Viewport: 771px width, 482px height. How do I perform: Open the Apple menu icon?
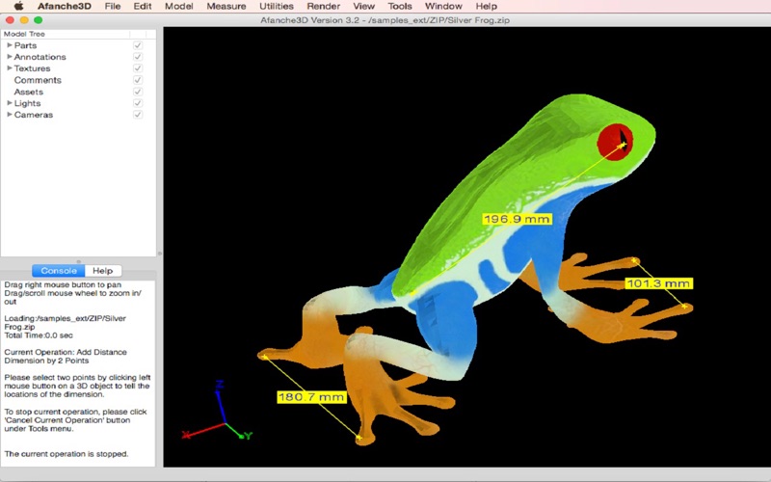point(18,7)
